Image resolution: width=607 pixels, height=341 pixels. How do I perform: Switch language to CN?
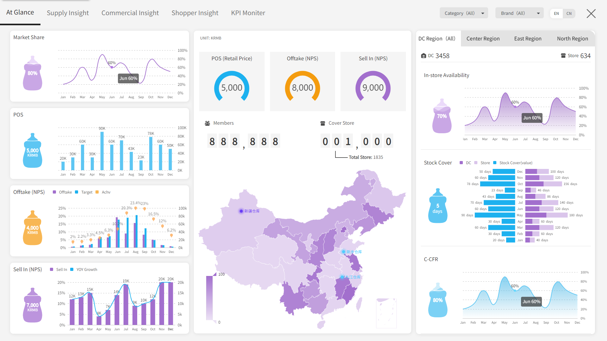click(x=569, y=14)
